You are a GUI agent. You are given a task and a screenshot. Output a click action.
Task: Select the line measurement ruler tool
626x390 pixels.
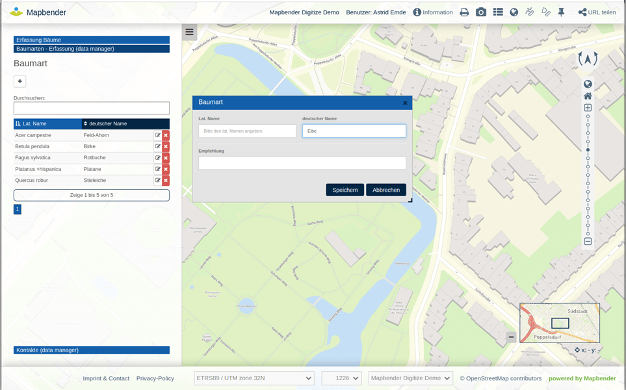[x=530, y=12]
